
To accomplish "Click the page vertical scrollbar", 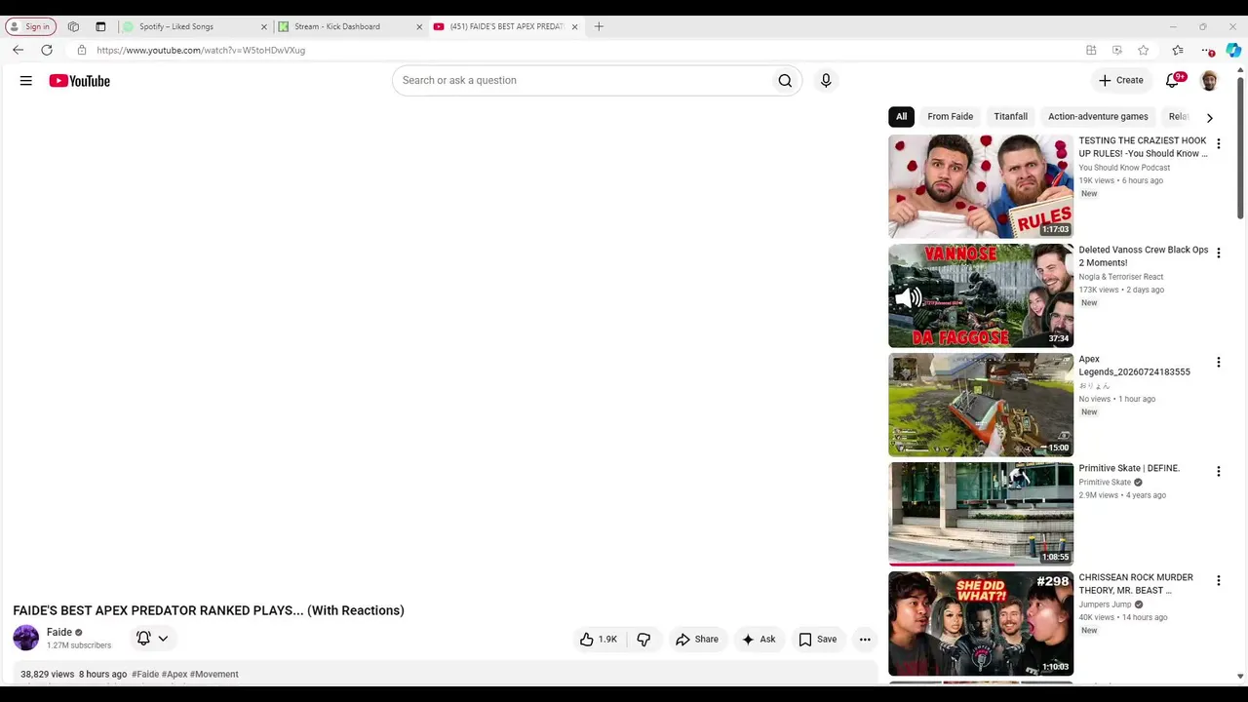I will tap(1240, 146).
